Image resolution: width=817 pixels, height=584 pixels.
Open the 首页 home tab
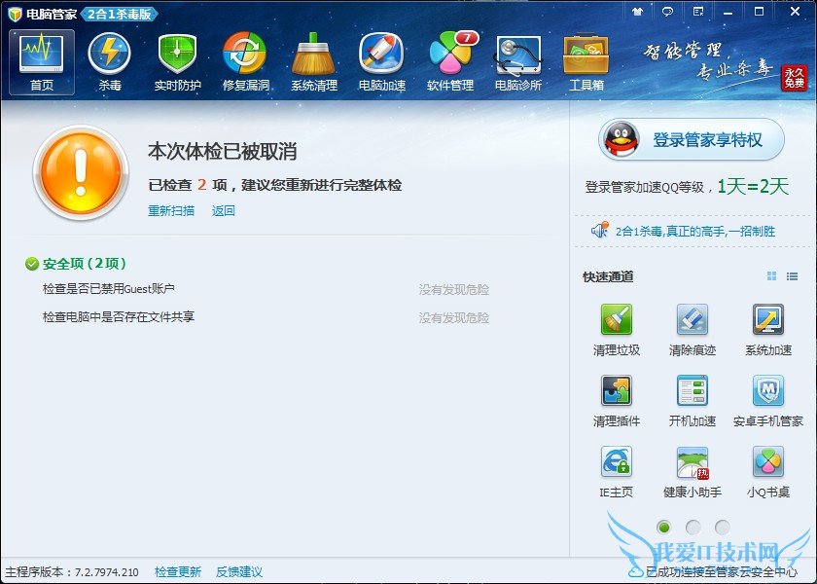(42, 62)
